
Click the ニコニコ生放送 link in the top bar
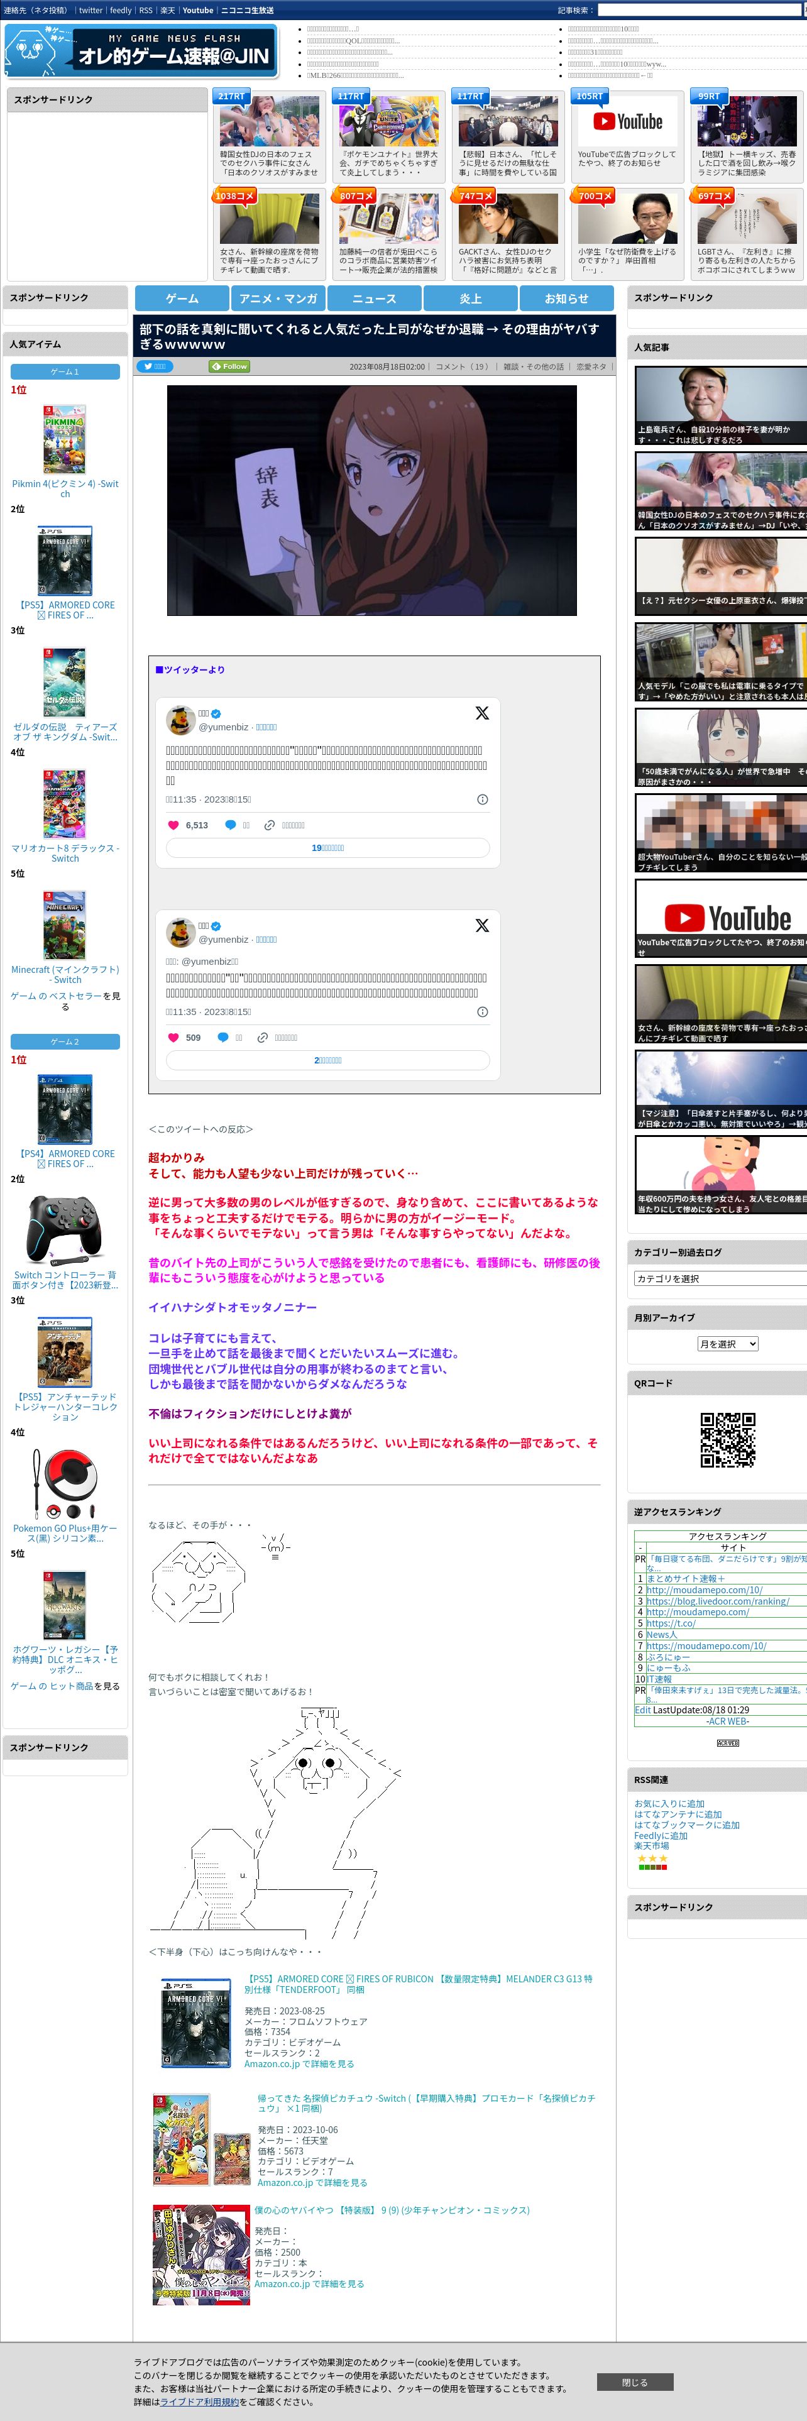247,10
